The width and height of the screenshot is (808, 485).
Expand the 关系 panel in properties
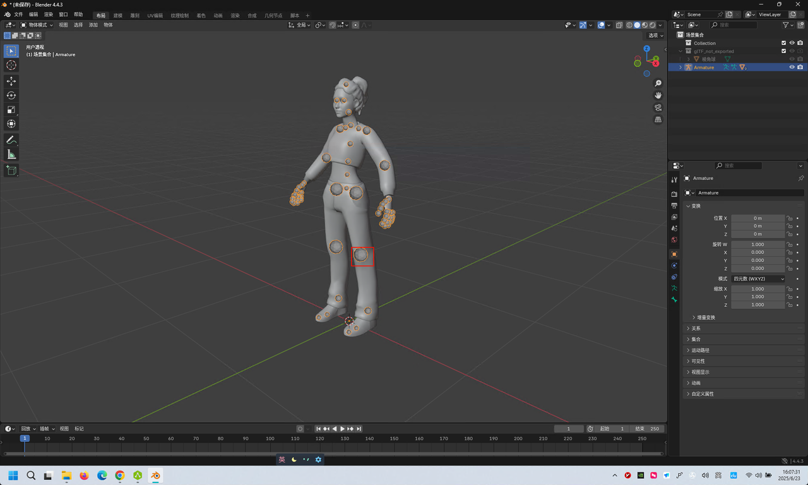(696, 328)
